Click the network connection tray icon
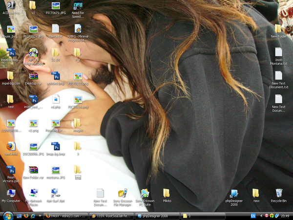Image resolution: width=293 pixels, height=220 pixels. 277,216
